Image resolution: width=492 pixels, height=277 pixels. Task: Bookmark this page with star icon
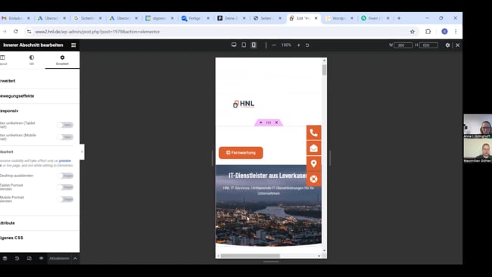click(x=413, y=31)
